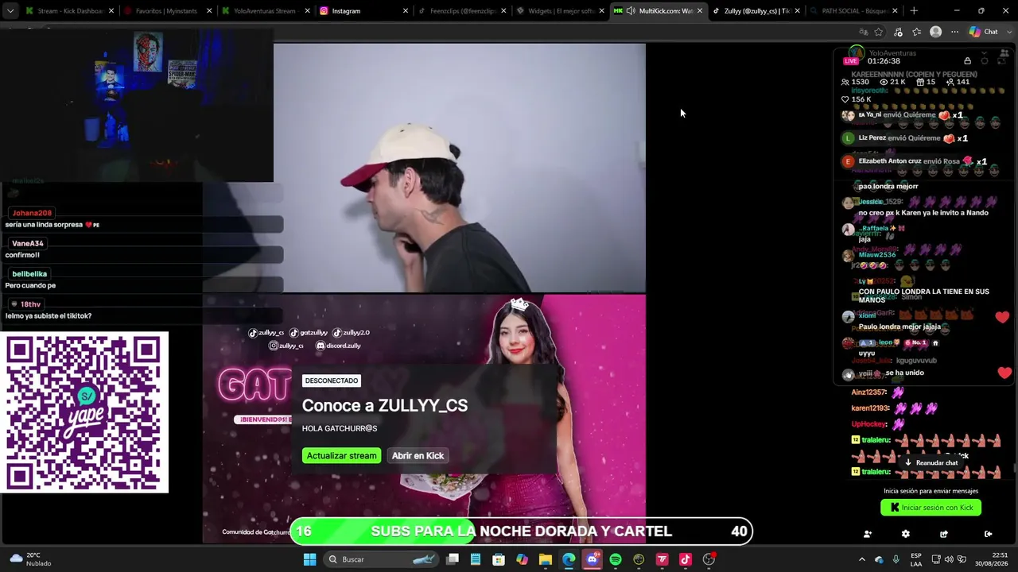Screen dimensions: 1018x572
Task: Click Iniciar sesión con Kick button
Action: [x=931, y=508]
